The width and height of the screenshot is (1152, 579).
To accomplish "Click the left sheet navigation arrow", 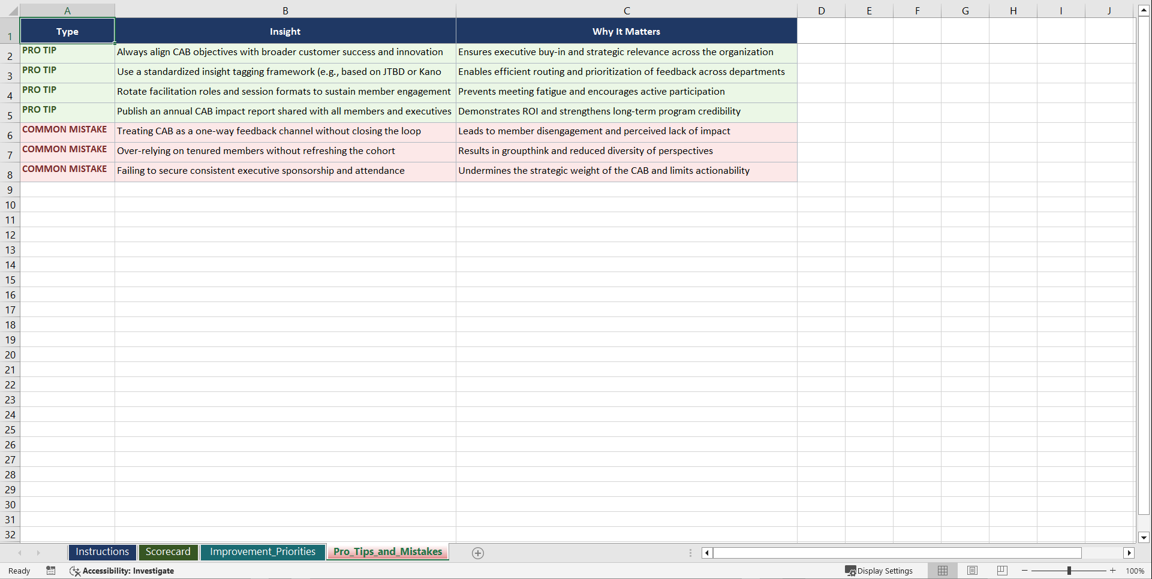I will pyautogui.click(x=20, y=553).
